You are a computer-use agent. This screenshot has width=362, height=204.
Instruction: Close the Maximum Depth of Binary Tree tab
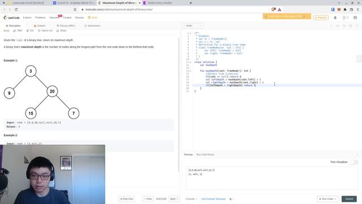(x=140, y=3)
